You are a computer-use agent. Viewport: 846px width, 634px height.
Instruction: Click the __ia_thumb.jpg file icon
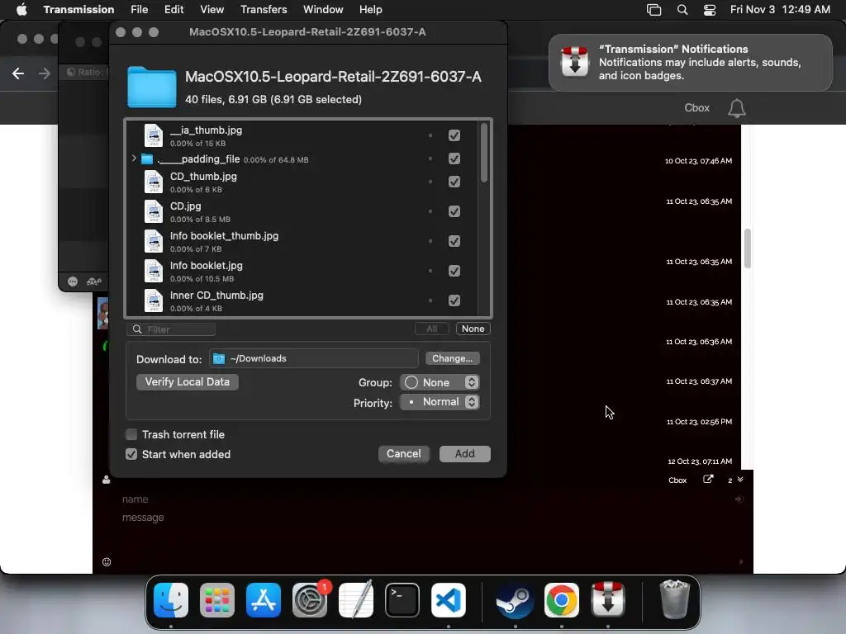pos(153,135)
